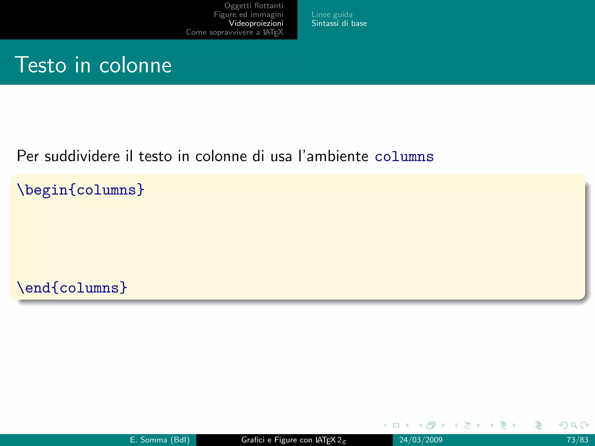Image resolution: width=595 pixels, height=446 pixels.
Task: Click the go forward curved arrow
Action: pyautogui.click(x=585, y=425)
